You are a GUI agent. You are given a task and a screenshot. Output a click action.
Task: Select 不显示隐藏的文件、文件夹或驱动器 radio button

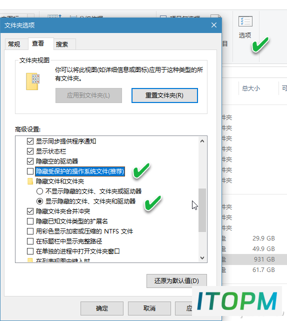click(39, 191)
